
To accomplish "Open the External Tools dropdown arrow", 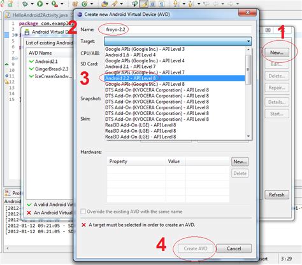I will click(62, 4).
